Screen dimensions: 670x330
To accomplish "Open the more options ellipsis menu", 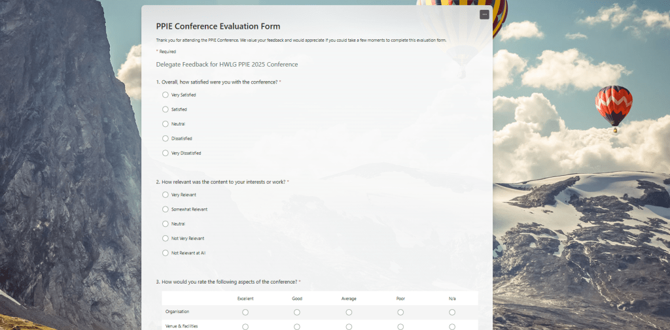I will click(x=484, y=14).
